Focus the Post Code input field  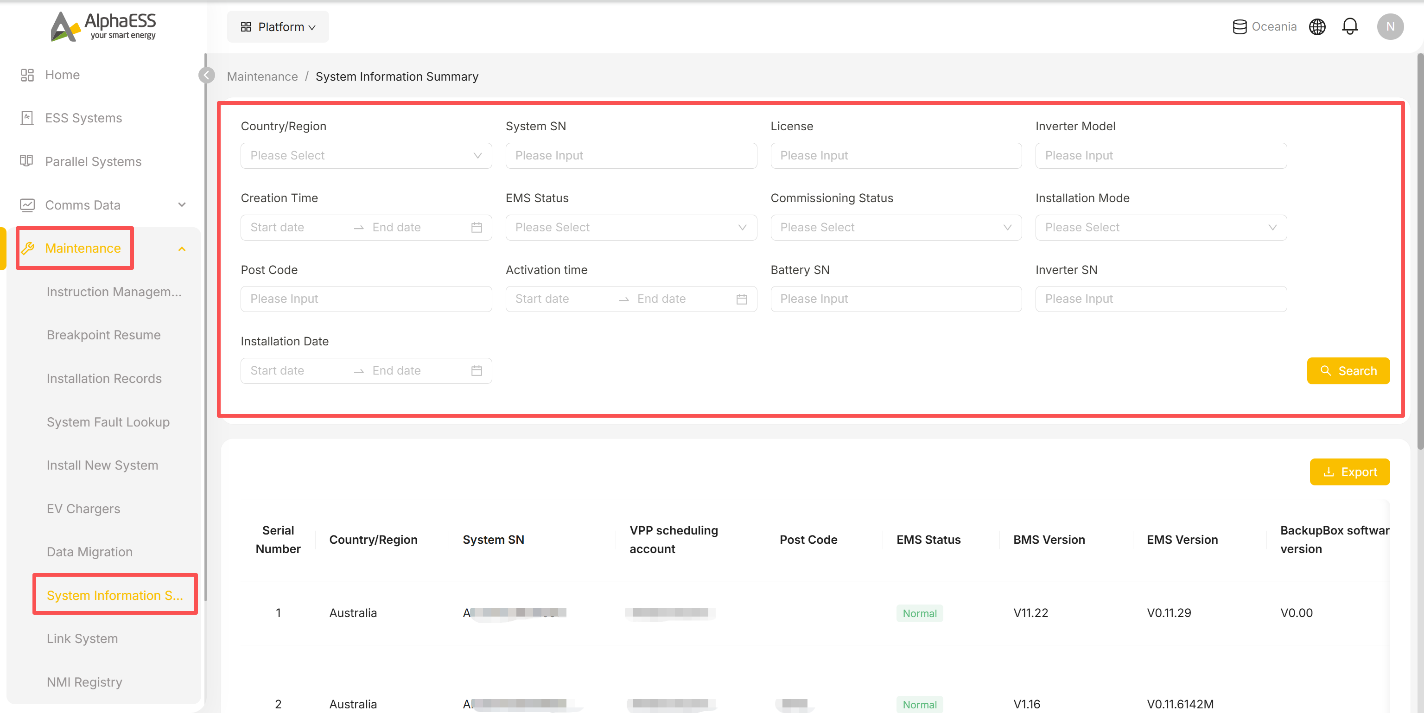(366, 299)
